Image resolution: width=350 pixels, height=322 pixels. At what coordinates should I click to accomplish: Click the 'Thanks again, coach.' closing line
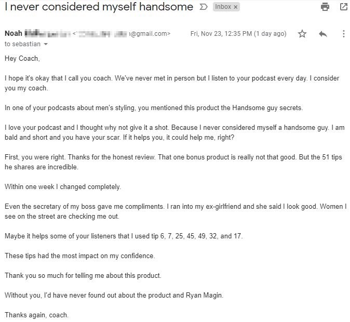(x=36, y=315)
